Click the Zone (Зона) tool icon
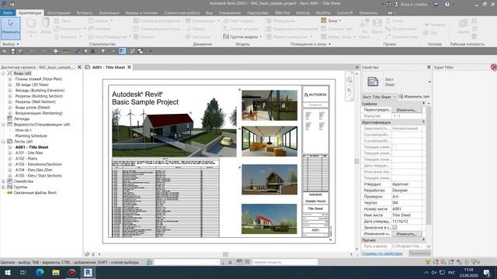Screen dimensions: 497x279 click(x=324, y=21)
